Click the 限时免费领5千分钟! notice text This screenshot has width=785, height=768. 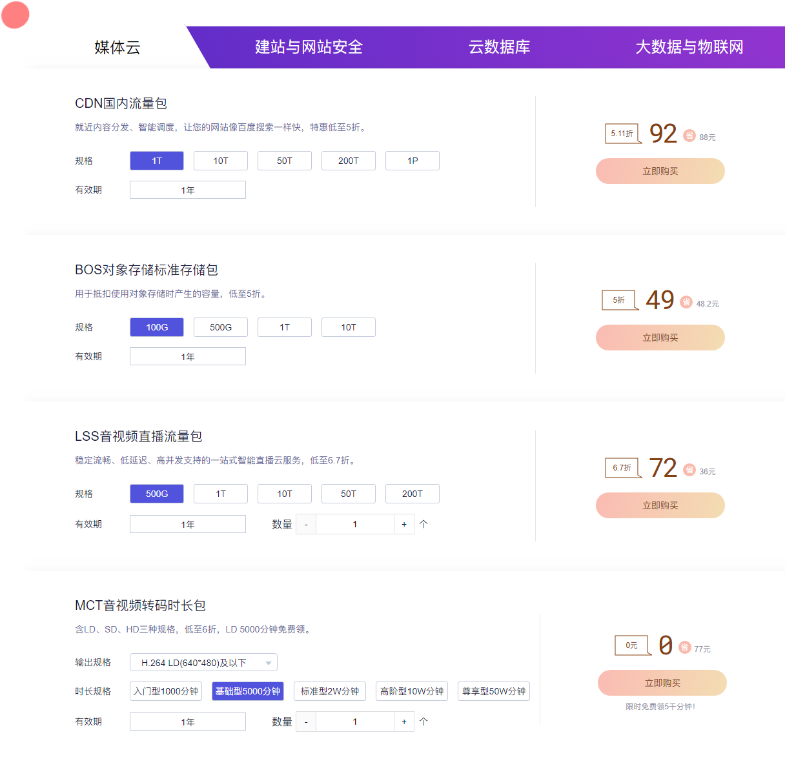click(660, 707)
